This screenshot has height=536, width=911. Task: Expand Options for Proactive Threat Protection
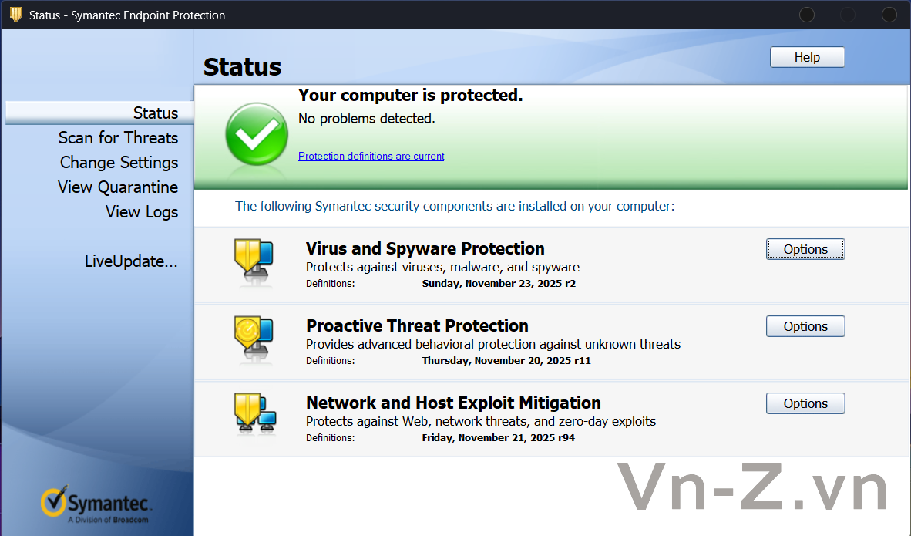click(x=805, y=326)
